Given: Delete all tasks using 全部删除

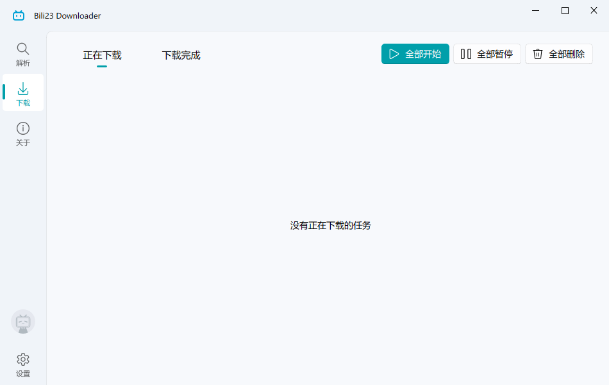Looking at the screenshot, I should [559, 54].
